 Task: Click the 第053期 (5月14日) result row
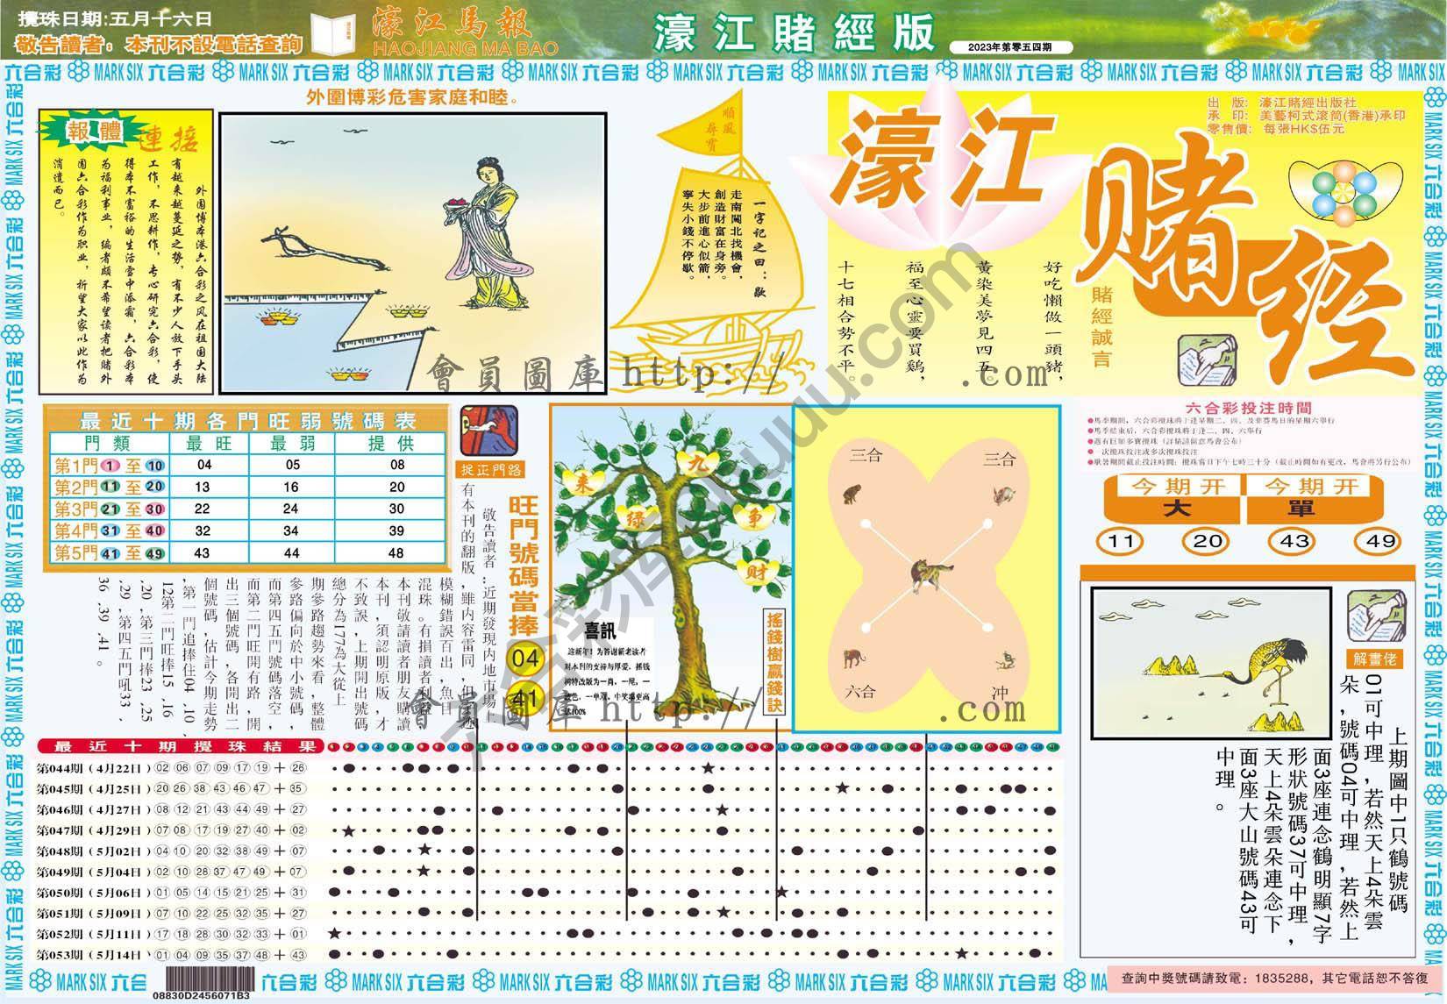(172, 954)
